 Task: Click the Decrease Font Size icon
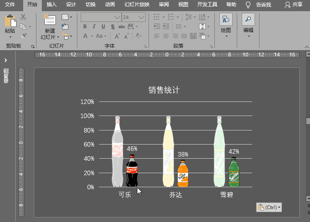pos(127,36)
